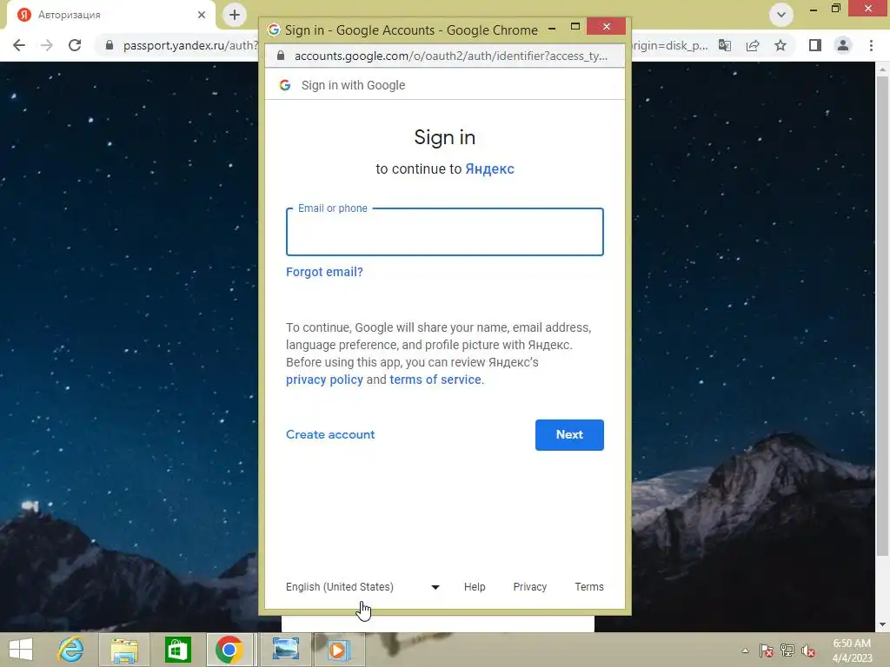This screenshot has height=667, width=890.
Task: Click Create account
Action: (x=330, y=434)
